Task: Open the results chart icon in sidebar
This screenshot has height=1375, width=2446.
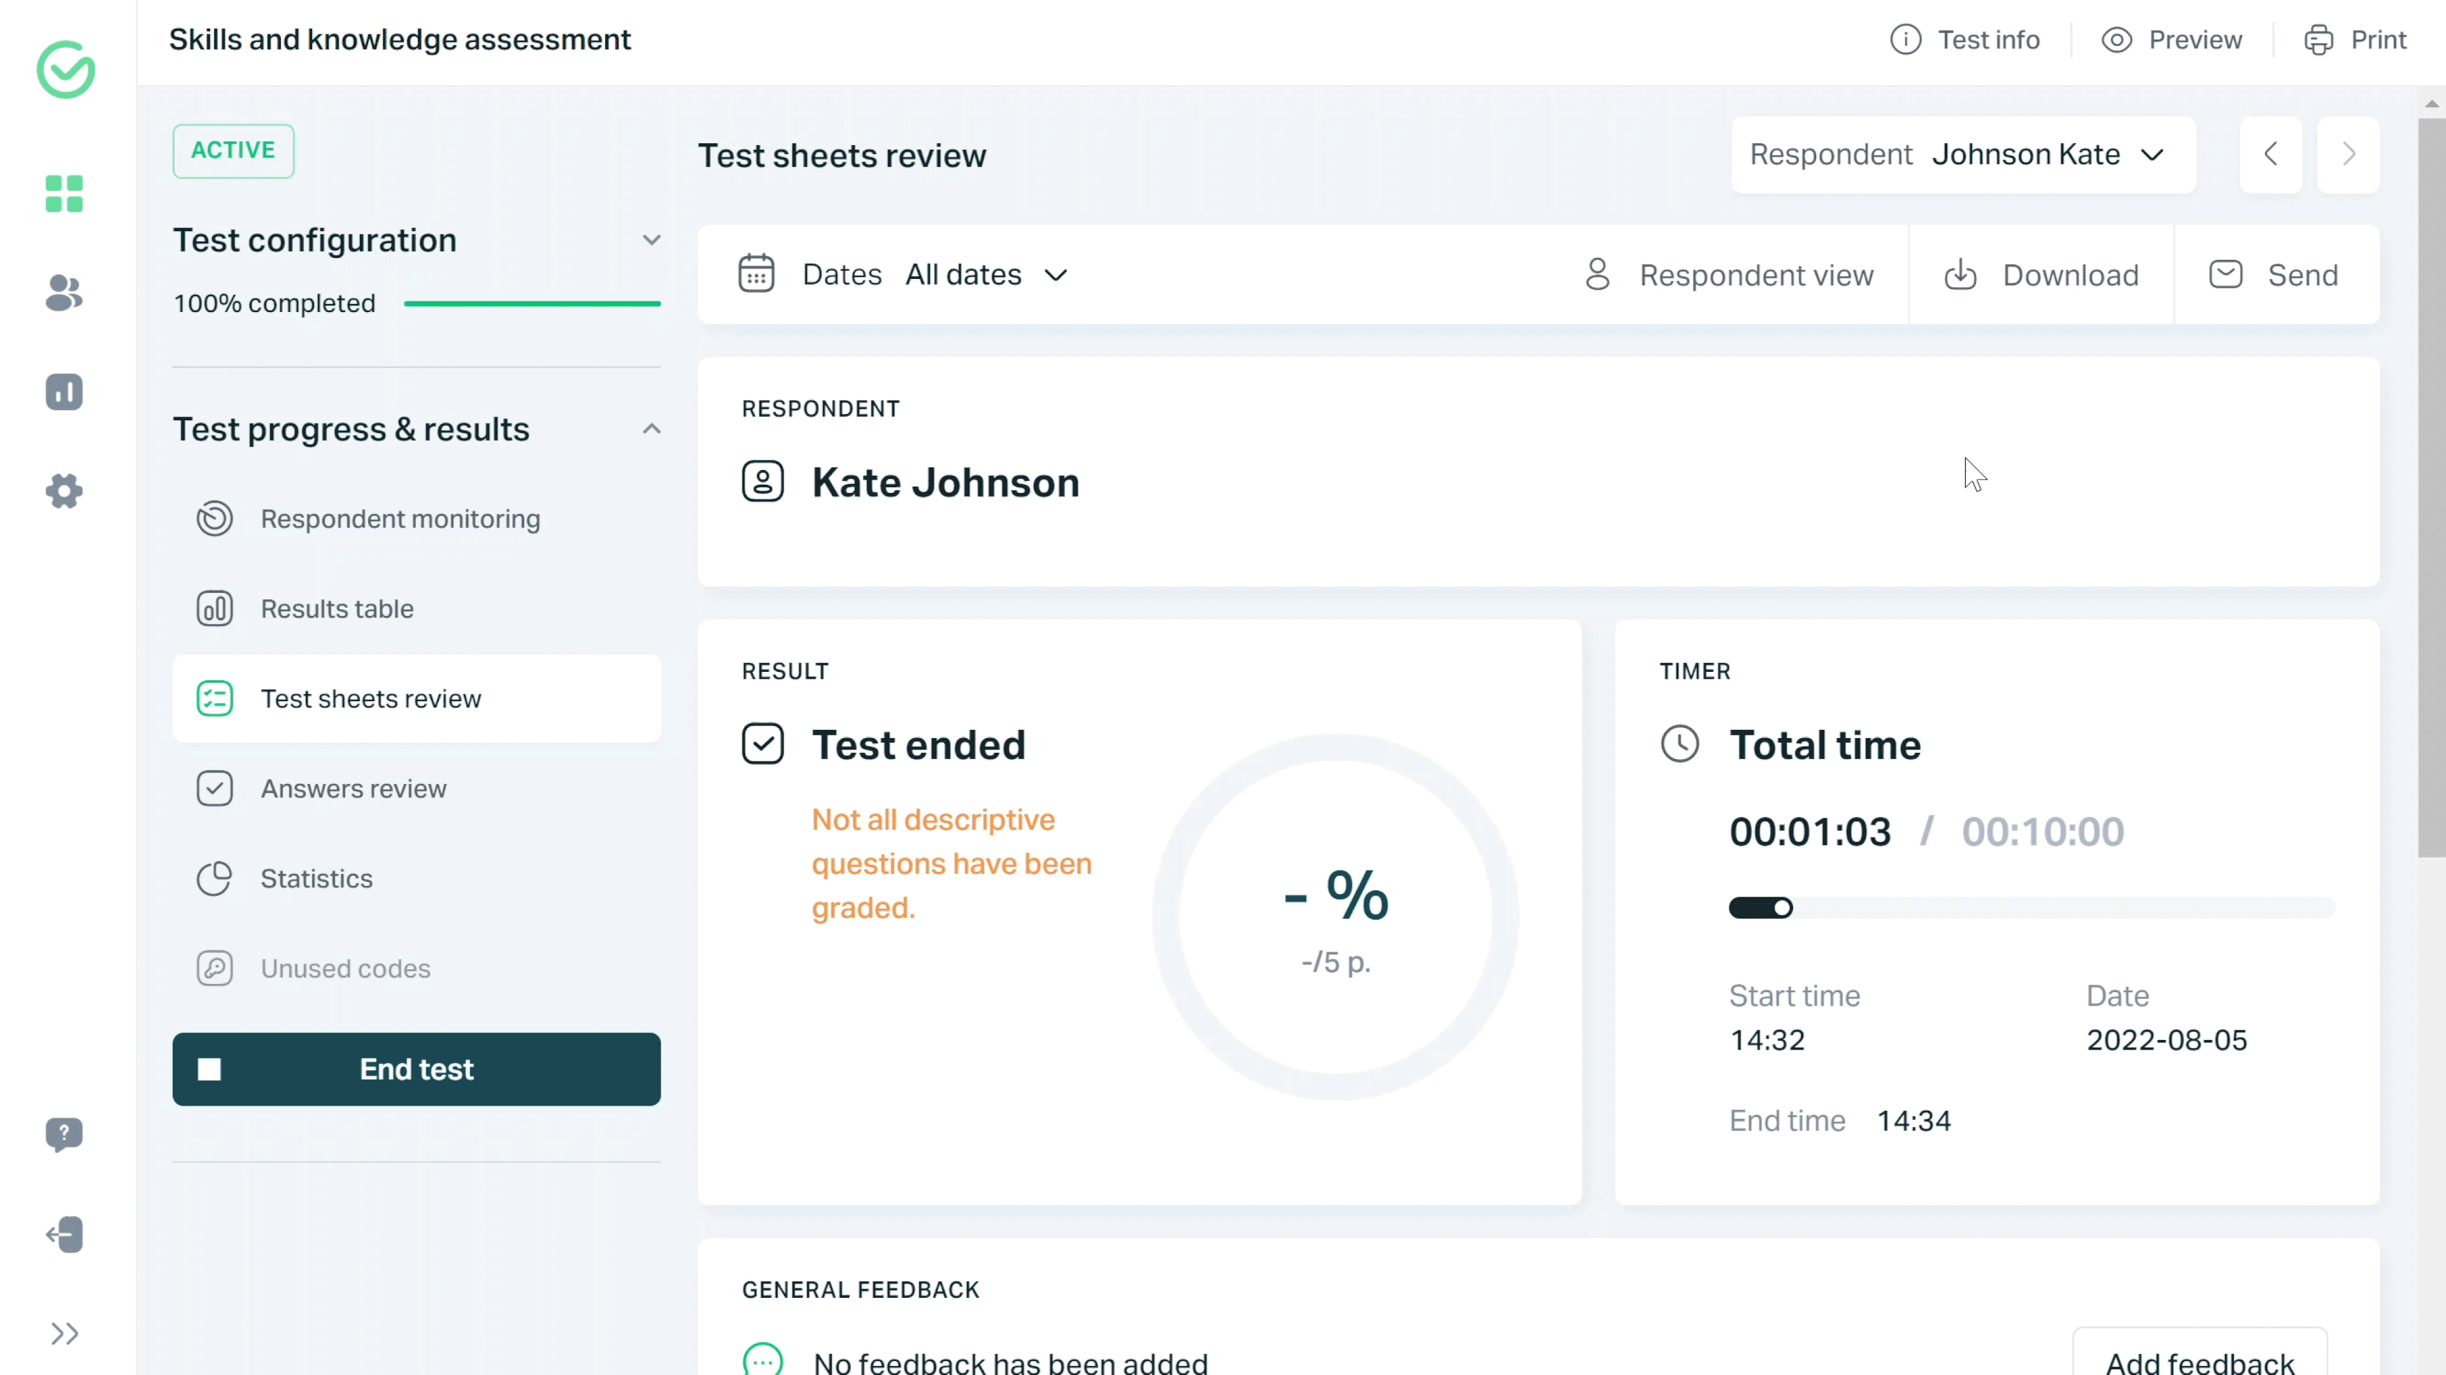Action: pyautogui.click(x=64, y=391)
